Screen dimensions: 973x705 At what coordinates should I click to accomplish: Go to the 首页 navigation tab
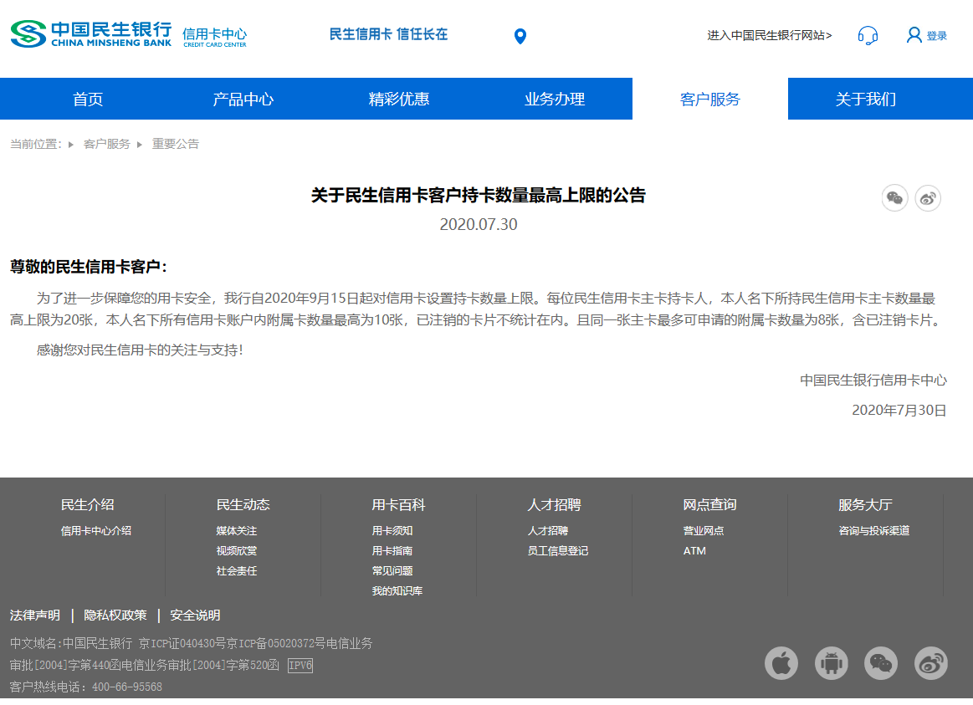coord(88,100)
